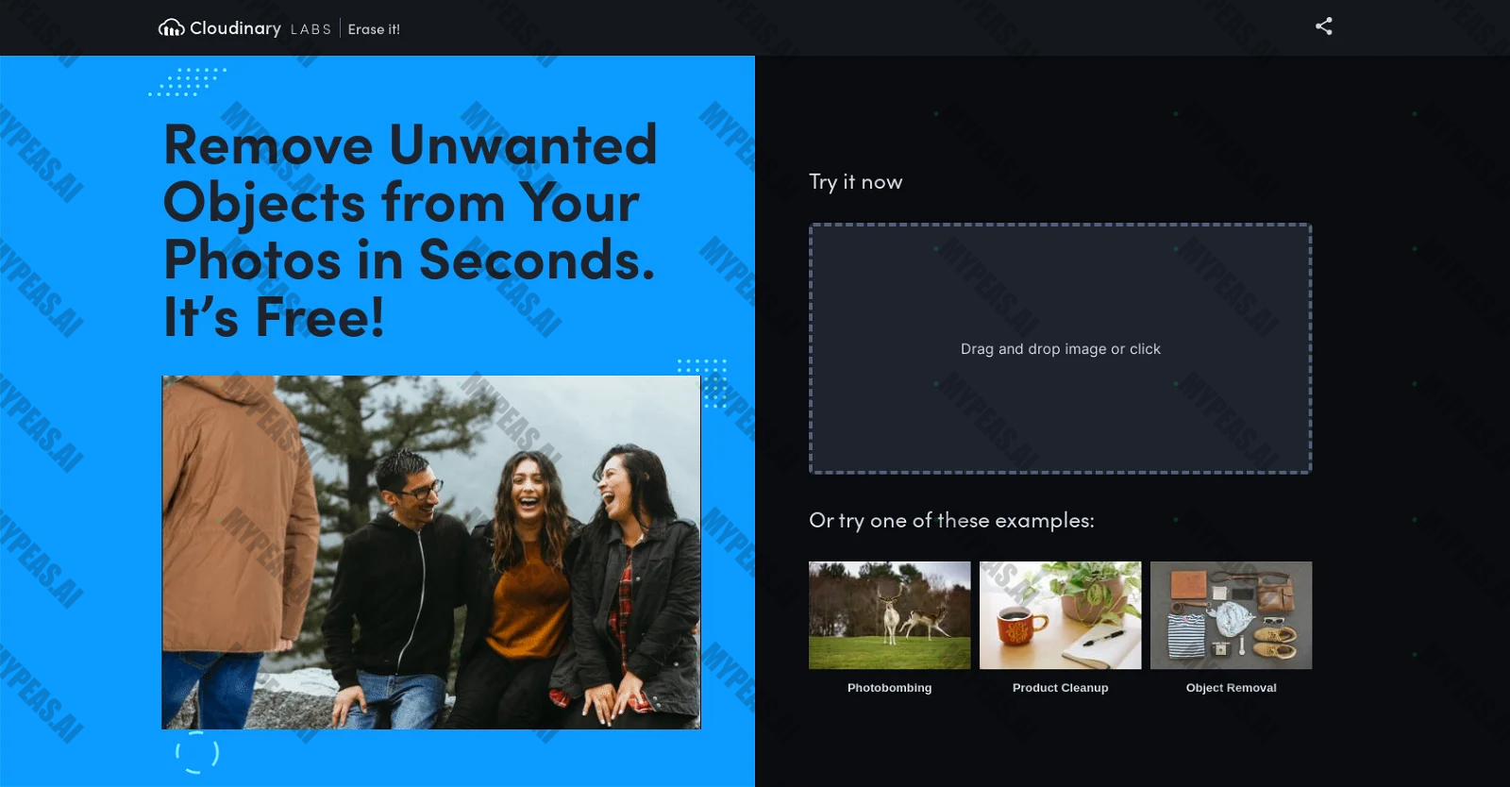Click the hero photo of laughing friends
Viewport: 1510px width, 787px height.
click(x=431, y=552)
